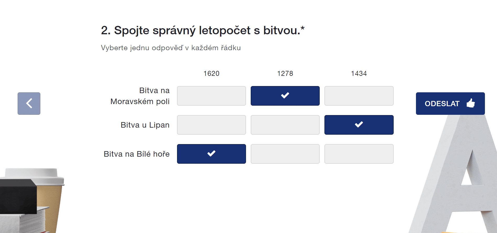Select 1434 for Bitva na Moravském poli
The height and width of the screenshot is (233, 497).
click(359, 96)
